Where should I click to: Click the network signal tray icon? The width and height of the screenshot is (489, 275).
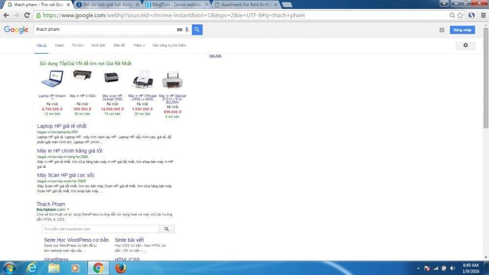[x=436, y=268]
